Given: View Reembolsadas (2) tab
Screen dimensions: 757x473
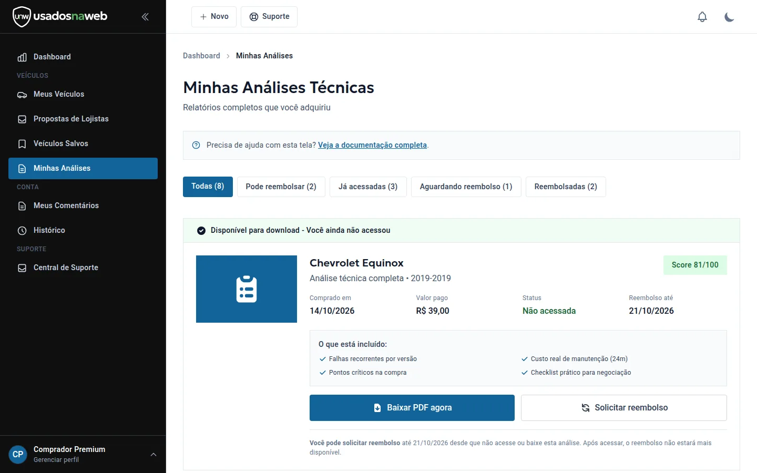Looking at the screenshot, I should pos(566,187).
